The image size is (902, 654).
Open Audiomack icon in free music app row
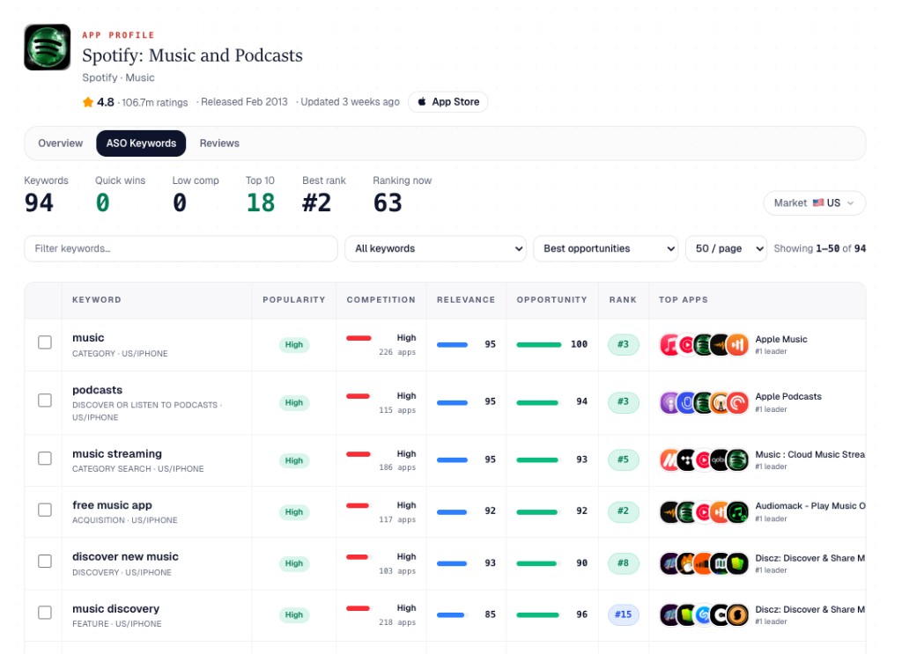click(x=670, y=512)
